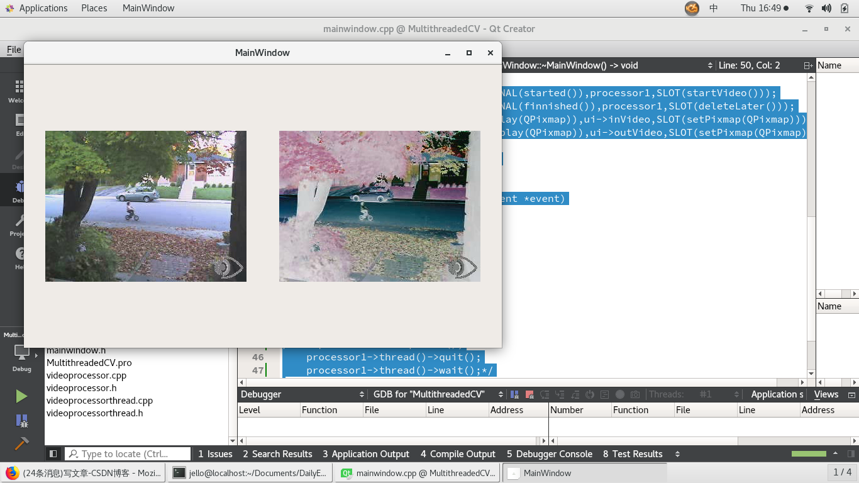
Task: Open Debug mode from the left sidebar
Action: tap(21, 190)
